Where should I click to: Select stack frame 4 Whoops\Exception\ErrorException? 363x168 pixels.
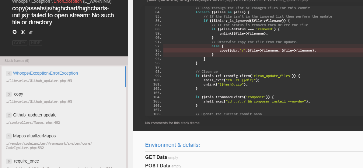64,77
